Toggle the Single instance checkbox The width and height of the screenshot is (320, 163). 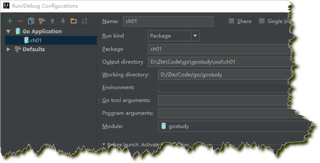tap(262, 21)
